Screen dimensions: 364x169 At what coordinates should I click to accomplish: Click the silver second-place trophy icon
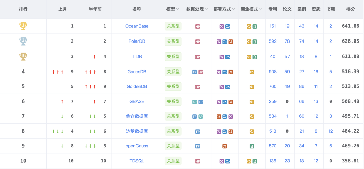(x=23, y=41)
